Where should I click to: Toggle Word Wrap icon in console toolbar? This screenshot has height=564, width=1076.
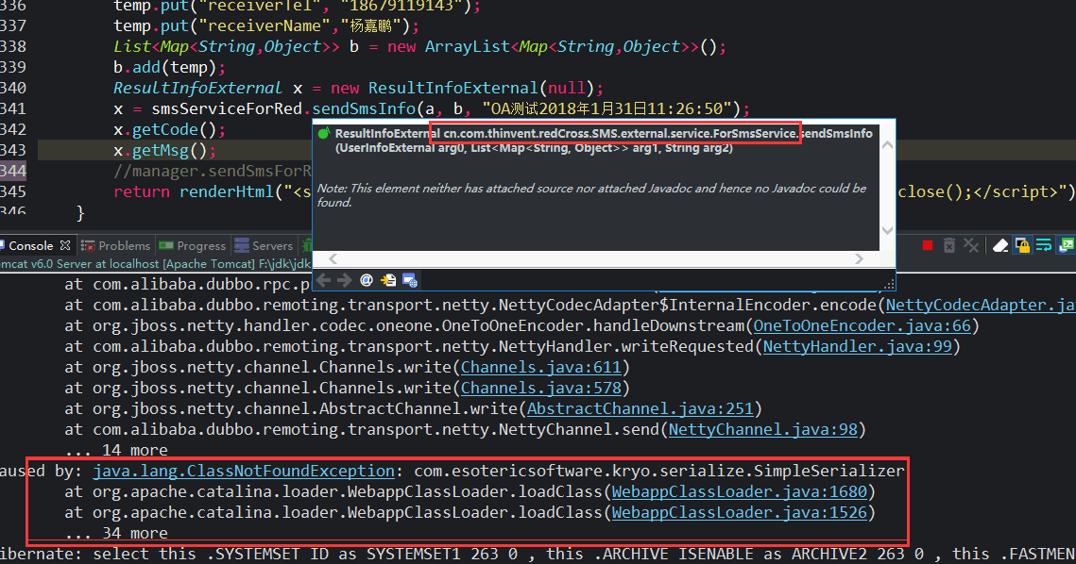tap(1044, 245)
